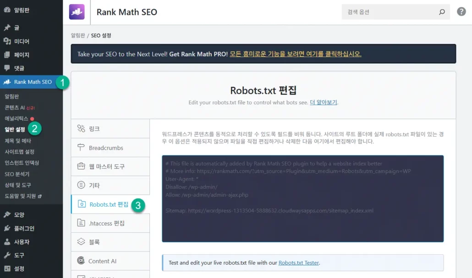Screen dimensions: 472x278
Task: Click inside the robots.txt editor textarea
Action: [302, 198]
